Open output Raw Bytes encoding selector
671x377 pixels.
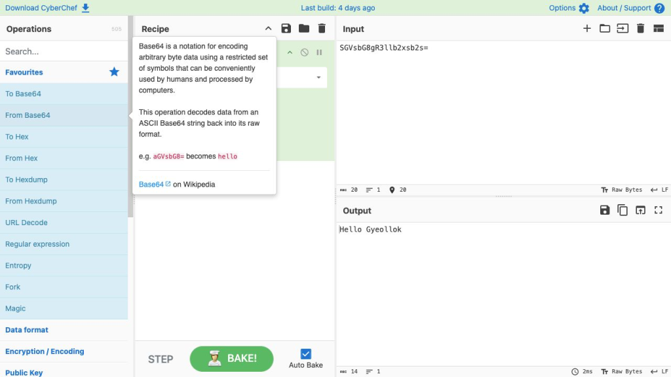tap(621, 372)
